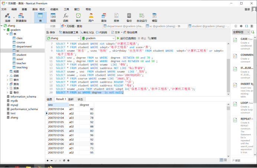This screenshot has height=168, width=257.
Task: Select the course table in tree
Action: [x=21, y=42]
